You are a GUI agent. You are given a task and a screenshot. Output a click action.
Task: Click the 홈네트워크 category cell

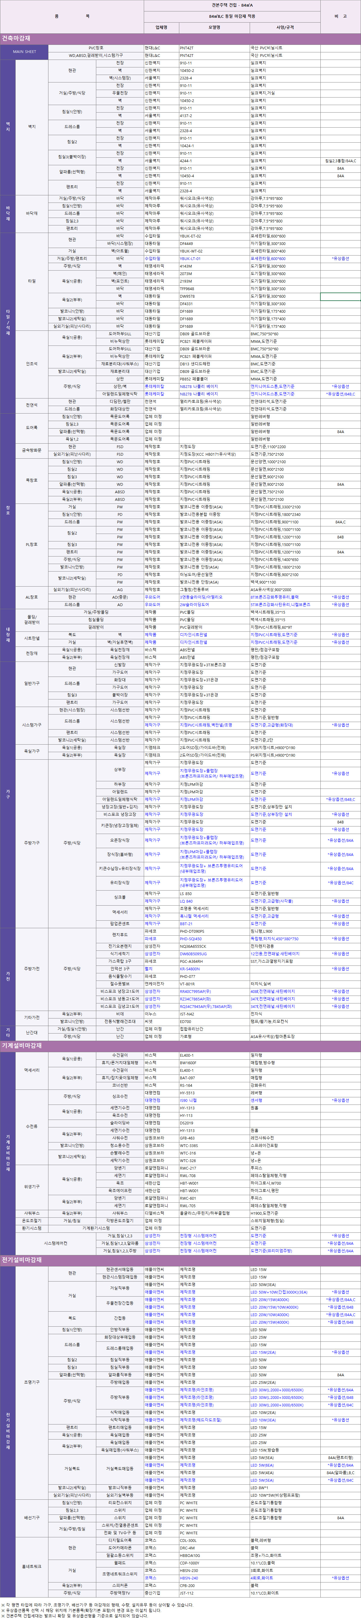tap(32, 1567)
